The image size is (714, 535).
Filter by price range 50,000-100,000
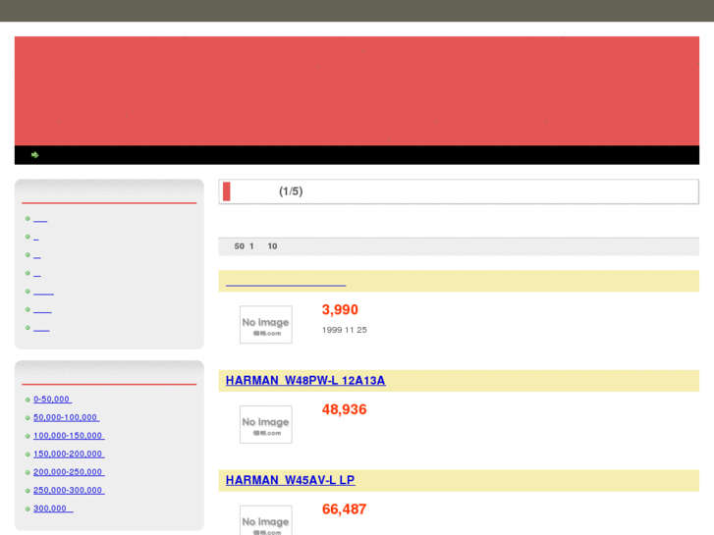point(67,417)
